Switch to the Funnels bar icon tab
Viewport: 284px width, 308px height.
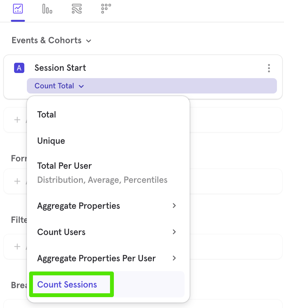(x=47, y=9)
